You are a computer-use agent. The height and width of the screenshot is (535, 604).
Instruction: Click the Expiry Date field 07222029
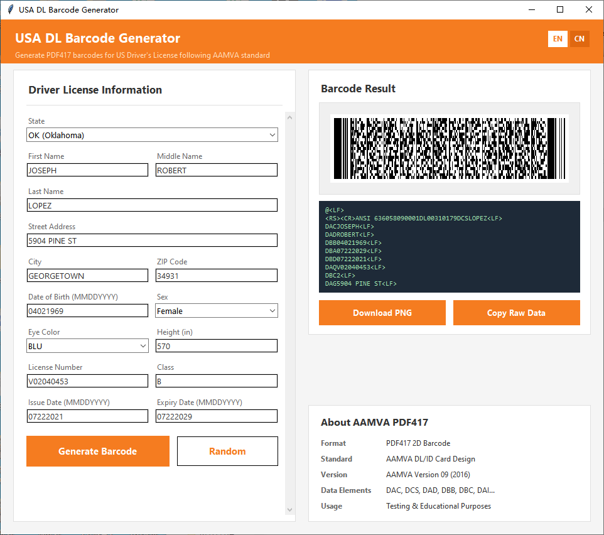click(217, 416)
